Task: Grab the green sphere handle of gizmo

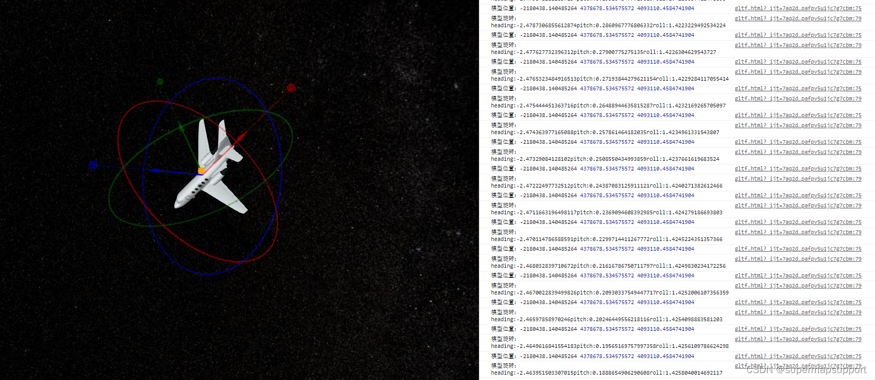Action: pyautogui.click(x=160, y=82)
